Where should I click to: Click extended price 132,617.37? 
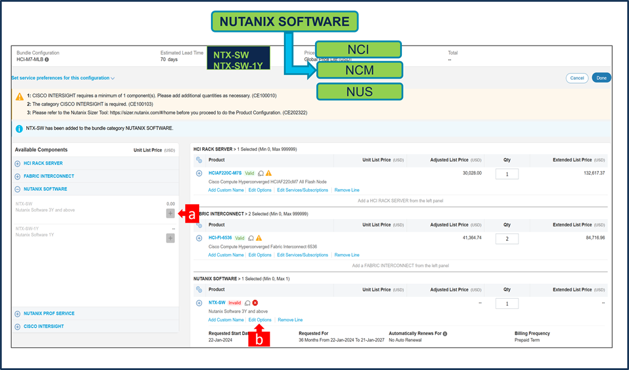point(594,173)
